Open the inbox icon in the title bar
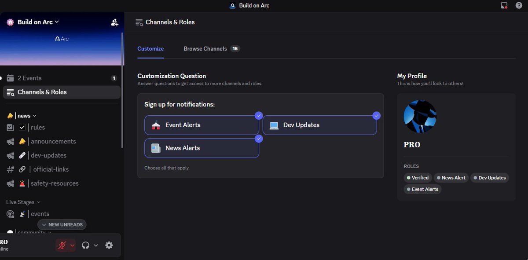Screen dimensions: 528x260 [504, 6]
